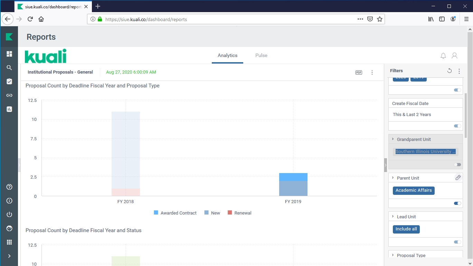This screenshot has height=266, width=473.
Task: Click the Include all button under Lead Unit
Action: click(406, 229)
